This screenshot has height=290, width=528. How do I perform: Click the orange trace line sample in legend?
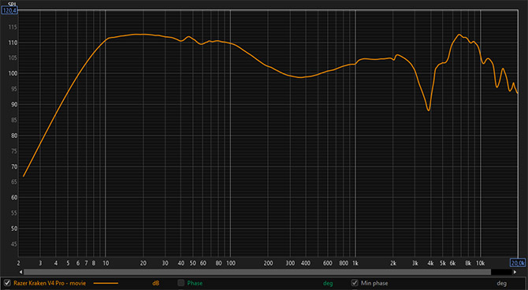106,283
